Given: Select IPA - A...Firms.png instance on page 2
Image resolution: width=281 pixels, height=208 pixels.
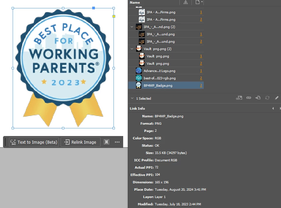Looking at the screenshot, I should [166, 19].
